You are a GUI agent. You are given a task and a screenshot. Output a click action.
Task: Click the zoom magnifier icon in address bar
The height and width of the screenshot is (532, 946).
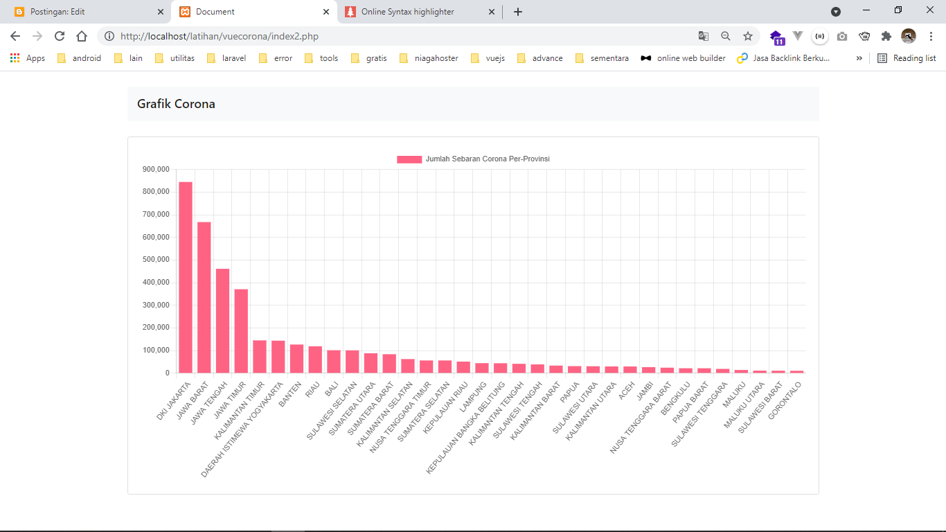(x=726, y=36)
